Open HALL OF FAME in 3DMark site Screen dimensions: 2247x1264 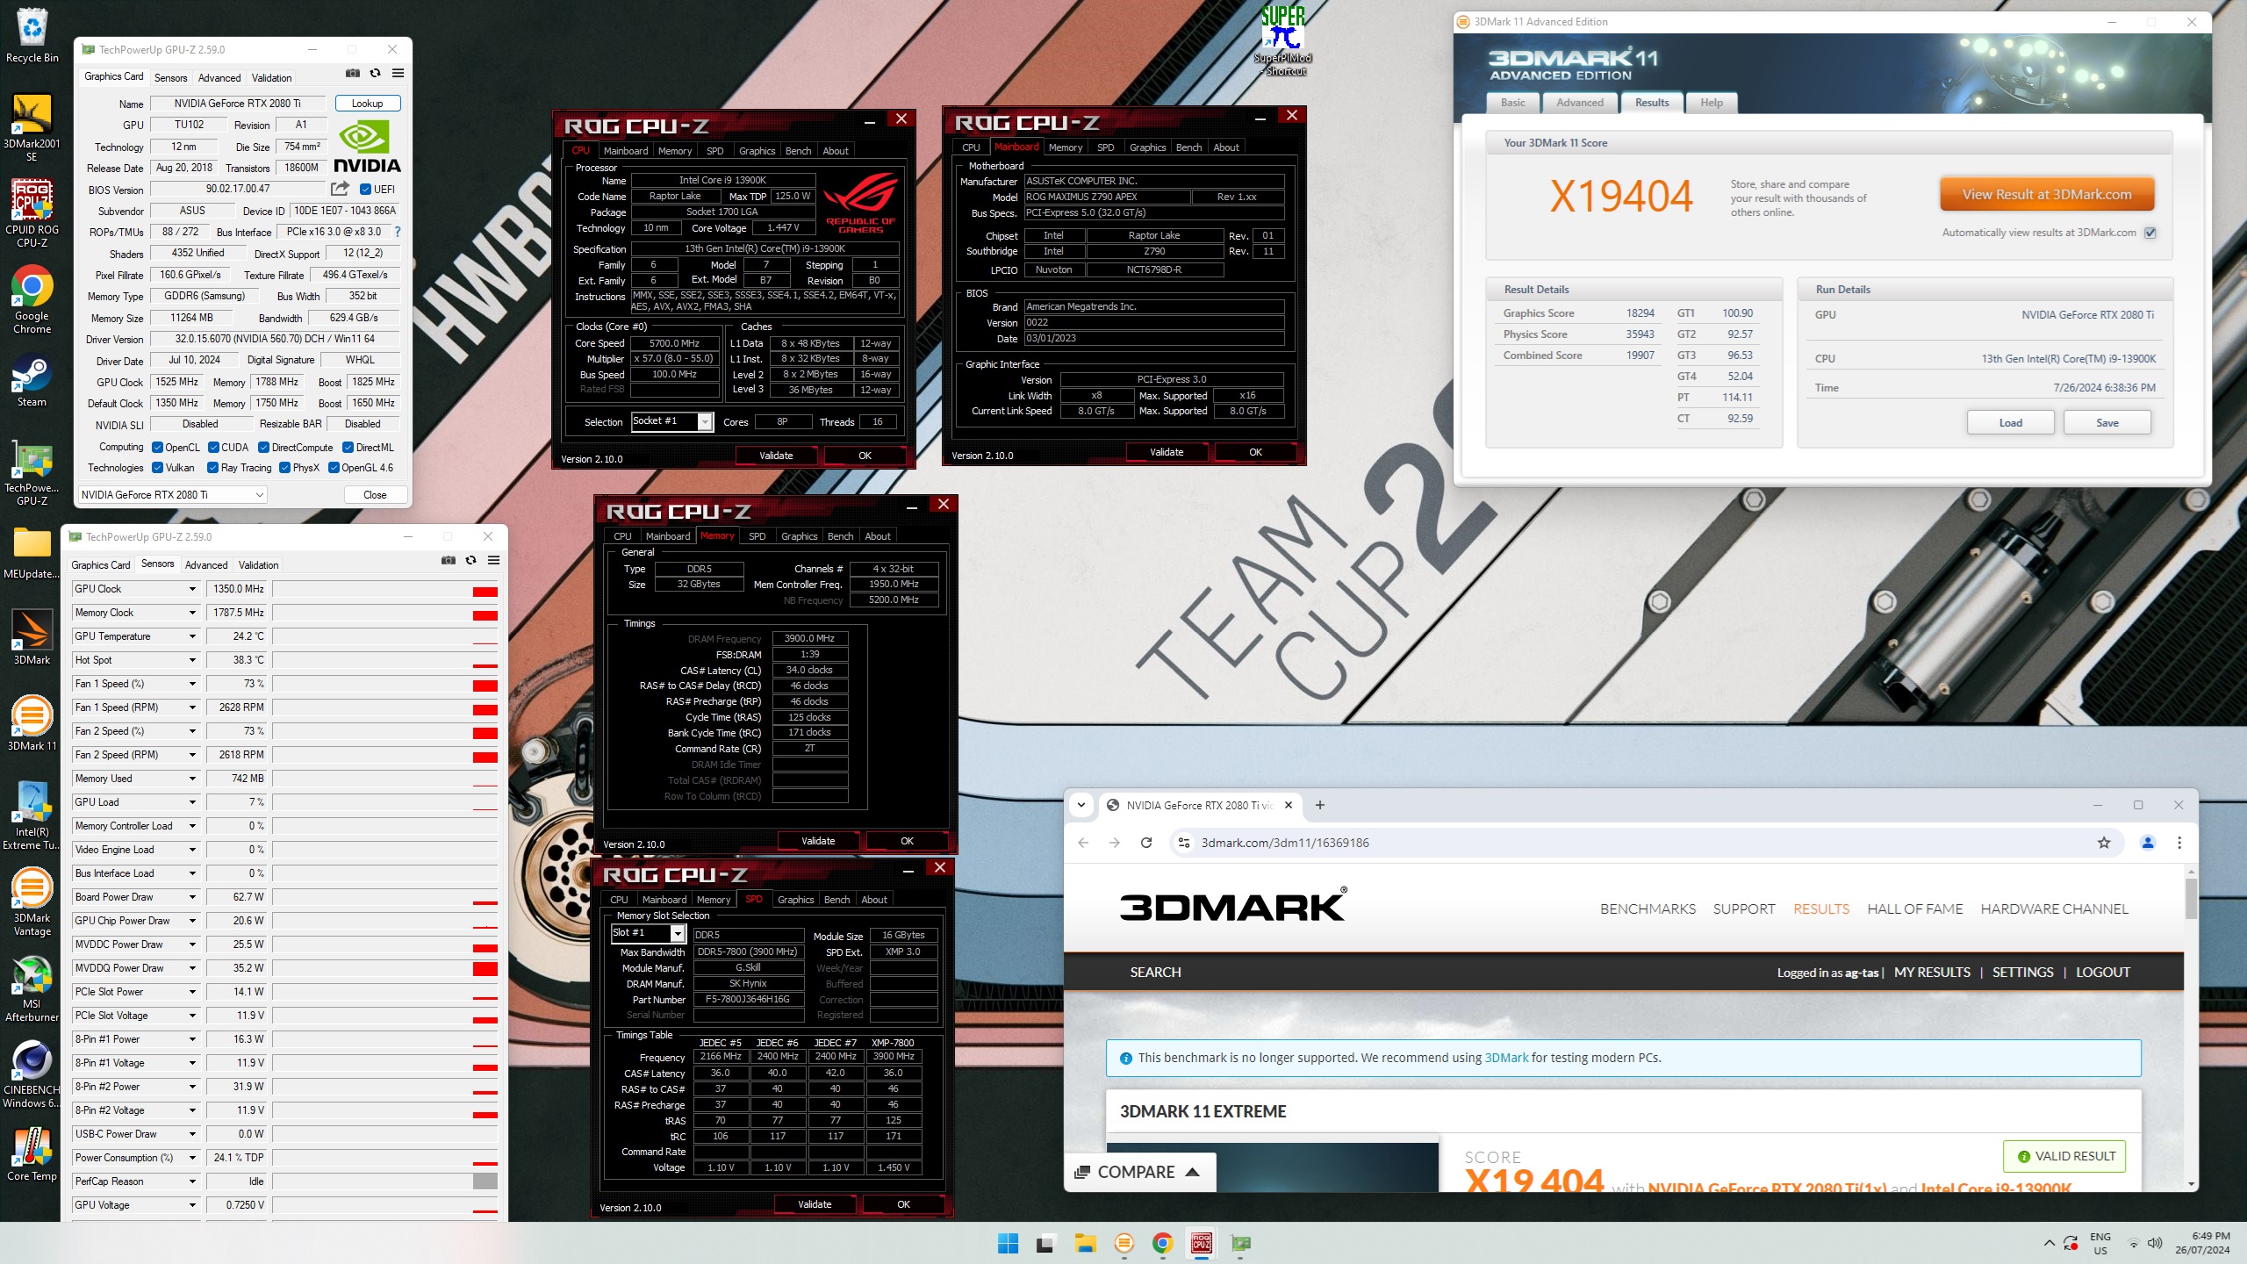(x=1915, y=909)
